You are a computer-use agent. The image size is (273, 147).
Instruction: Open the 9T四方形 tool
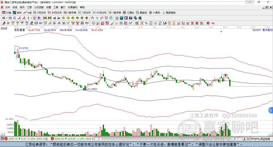[100, 13]
